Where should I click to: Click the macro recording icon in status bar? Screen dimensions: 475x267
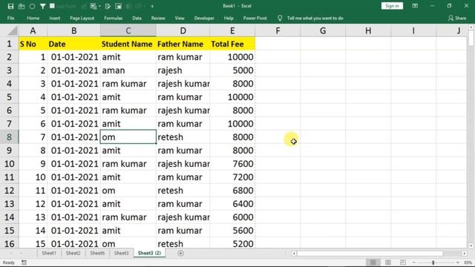24,263
